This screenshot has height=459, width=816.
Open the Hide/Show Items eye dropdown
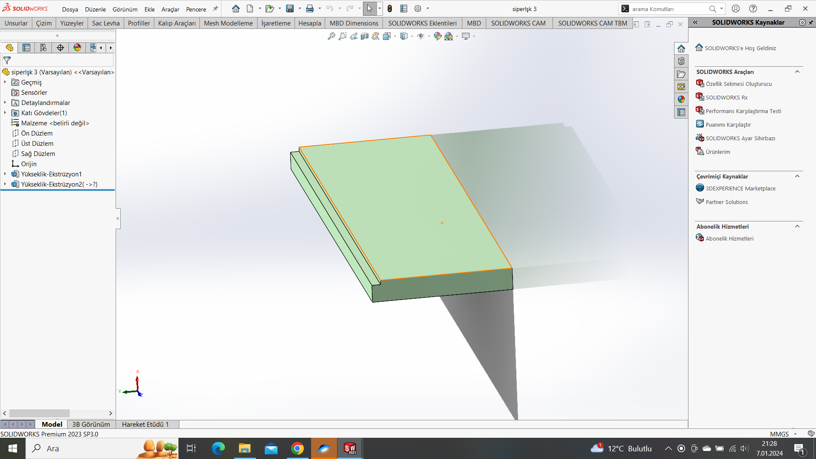coord(428,37)
